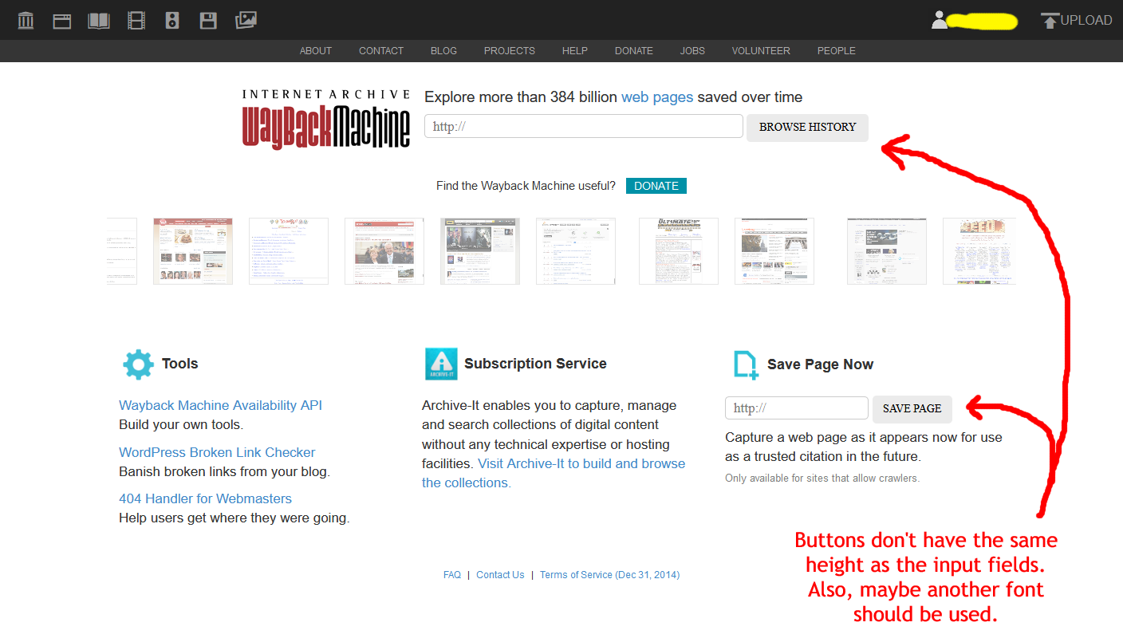This screenshot has width=1123, height=642.
Task: Click the teal DONATE button
Action: 656,186
